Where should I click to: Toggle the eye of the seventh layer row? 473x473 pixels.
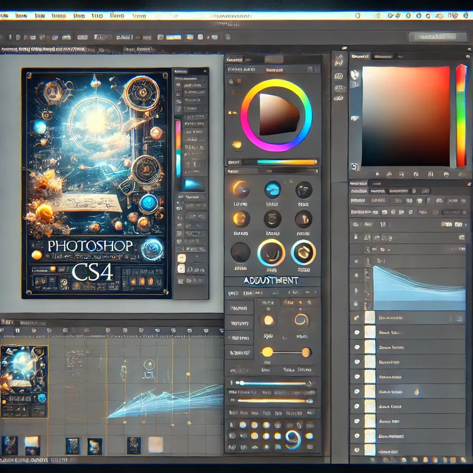(x=357, y=406)
